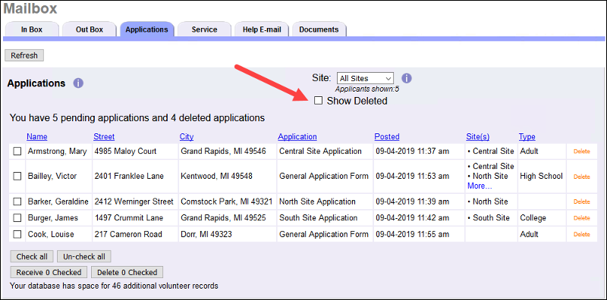This screenshot has width=607, height=300.
Task: Open the Service tab
Action: pyautogui.click(x=204, y=30)
